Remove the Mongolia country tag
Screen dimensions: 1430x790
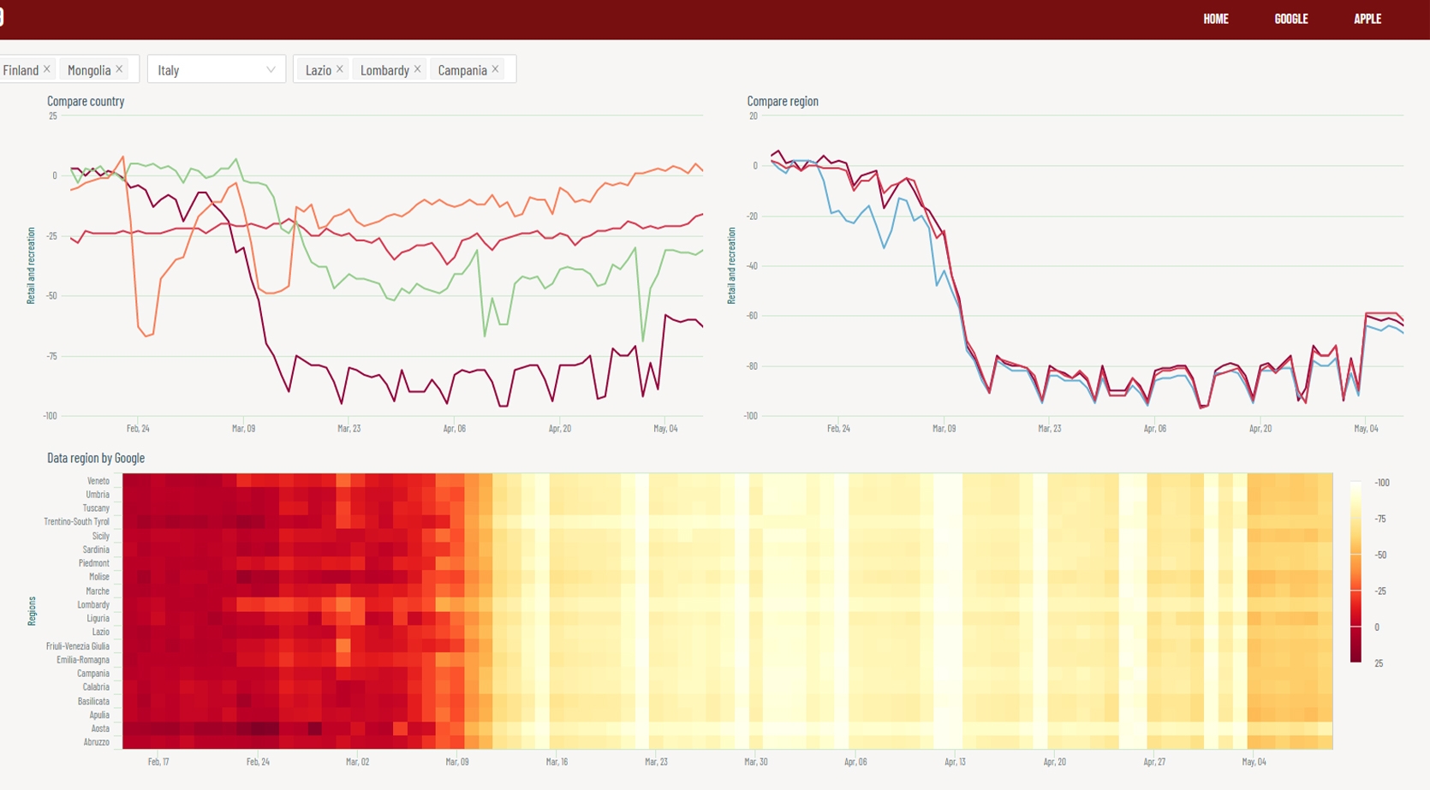(x=119, y=69)
